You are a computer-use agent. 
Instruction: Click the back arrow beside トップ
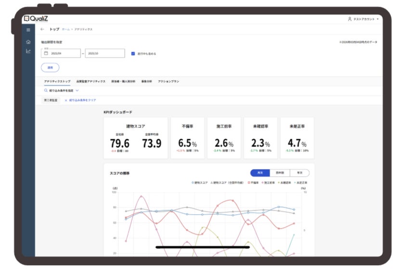point(42,29)
